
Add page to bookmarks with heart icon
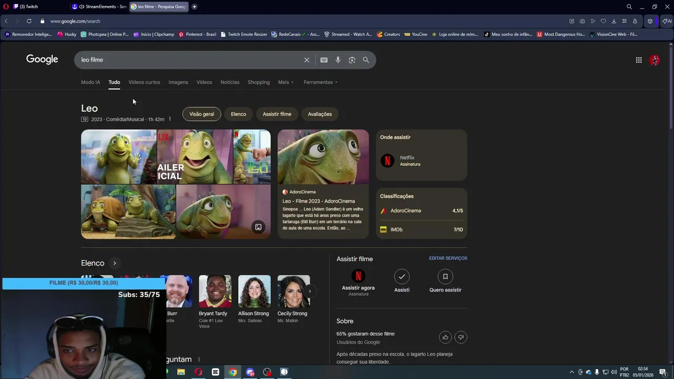click(603, 21)
